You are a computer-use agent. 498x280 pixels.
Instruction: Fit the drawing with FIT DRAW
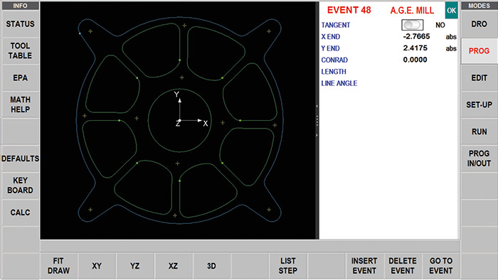[x=58, y=266]
